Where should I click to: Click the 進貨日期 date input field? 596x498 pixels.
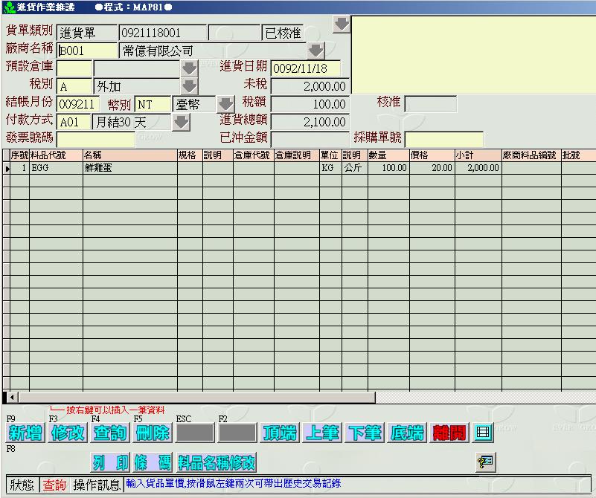point(305,68)
